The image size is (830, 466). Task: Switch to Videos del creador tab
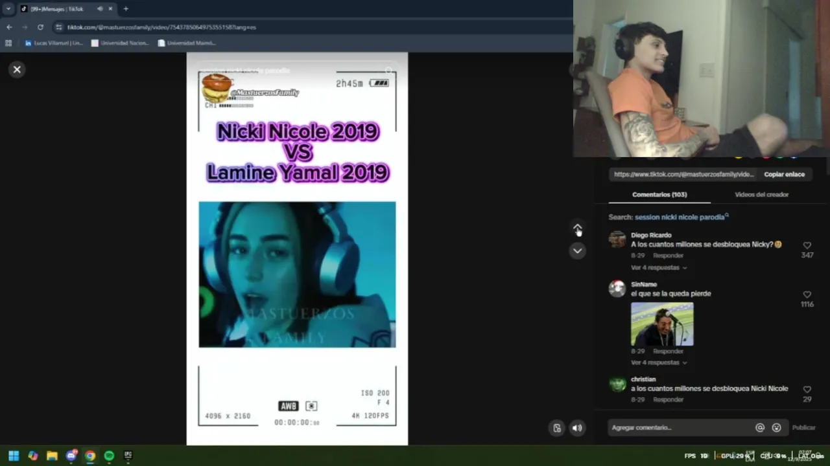[761, 194]
